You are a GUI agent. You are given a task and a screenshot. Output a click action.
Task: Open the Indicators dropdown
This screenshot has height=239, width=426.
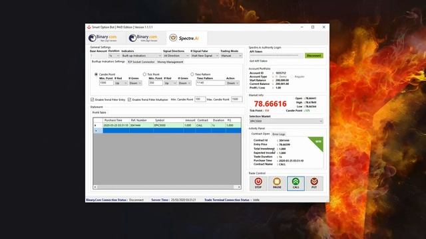coord(141,56)
